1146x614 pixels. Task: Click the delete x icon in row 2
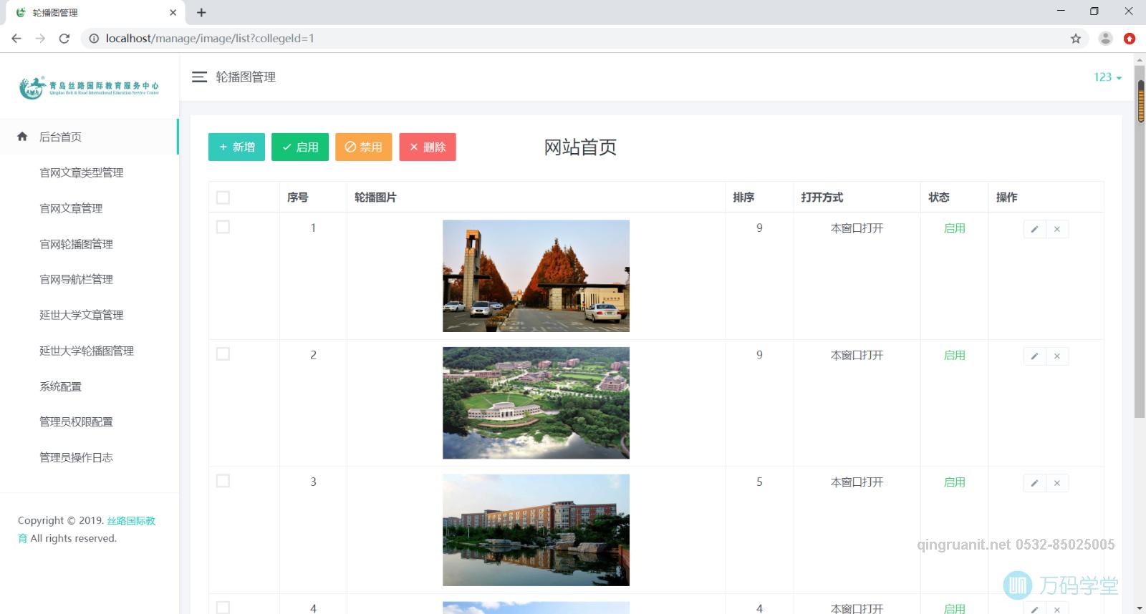point(1057,356)
